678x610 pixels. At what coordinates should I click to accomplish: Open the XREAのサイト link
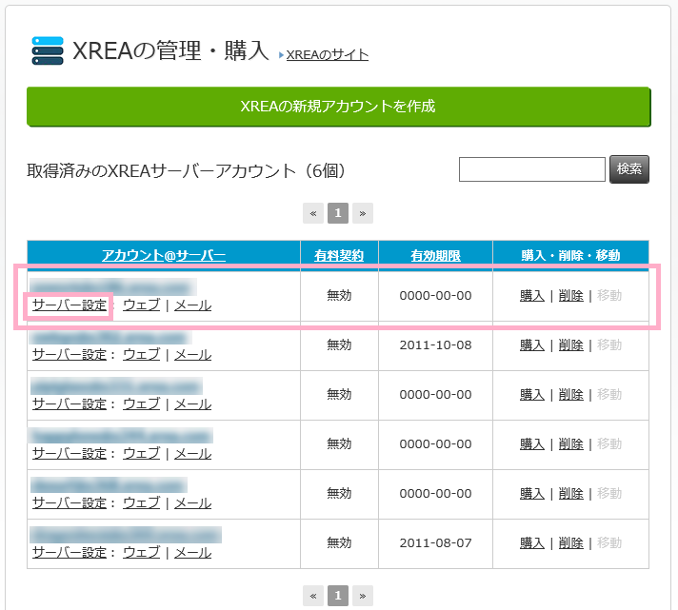[x=327, y=55]
